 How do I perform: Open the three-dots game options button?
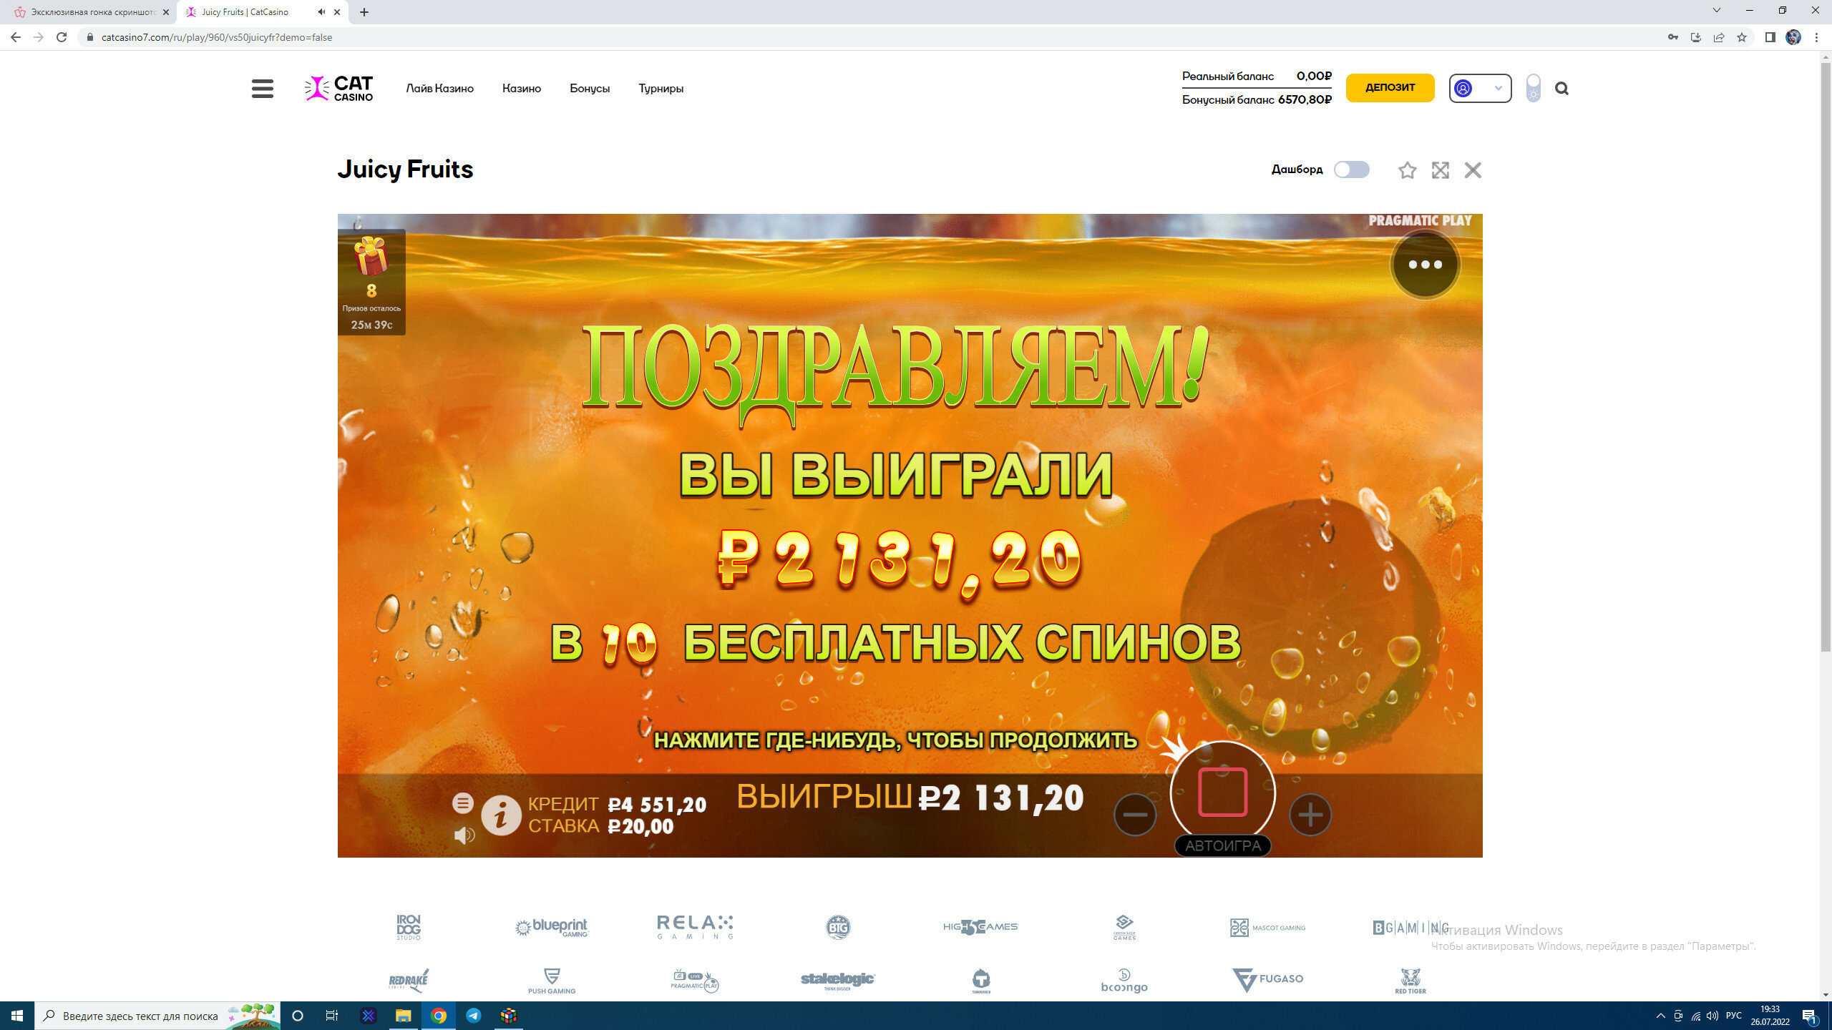pos(1424,265)
